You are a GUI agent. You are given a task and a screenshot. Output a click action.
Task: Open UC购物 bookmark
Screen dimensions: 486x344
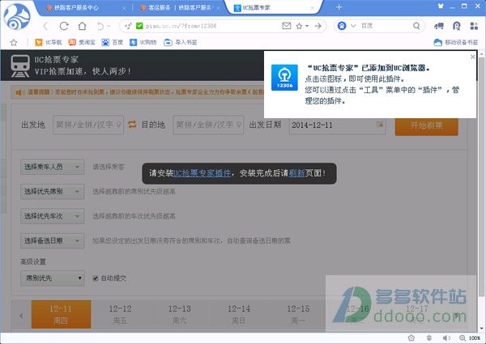(x=143, y=42)
